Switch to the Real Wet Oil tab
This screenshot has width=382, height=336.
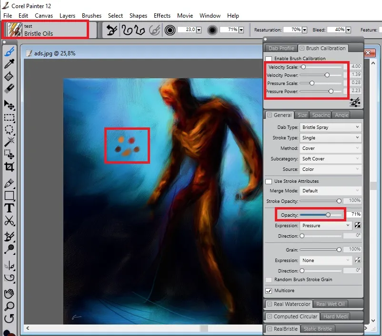(331, 304)
